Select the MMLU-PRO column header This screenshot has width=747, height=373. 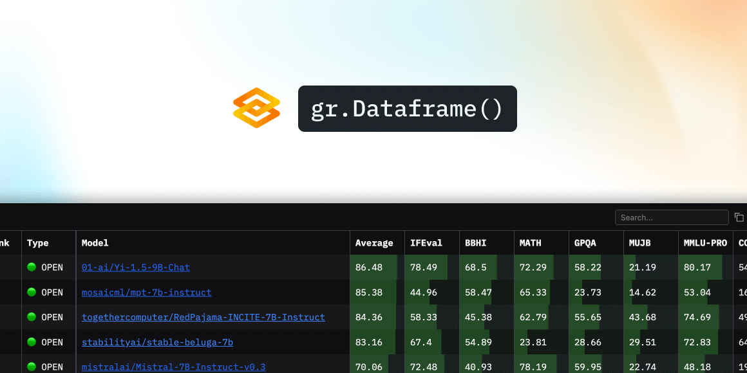(705, 242)
